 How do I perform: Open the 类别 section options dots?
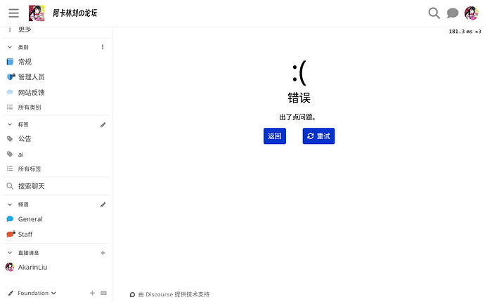[x=103, y=47]
